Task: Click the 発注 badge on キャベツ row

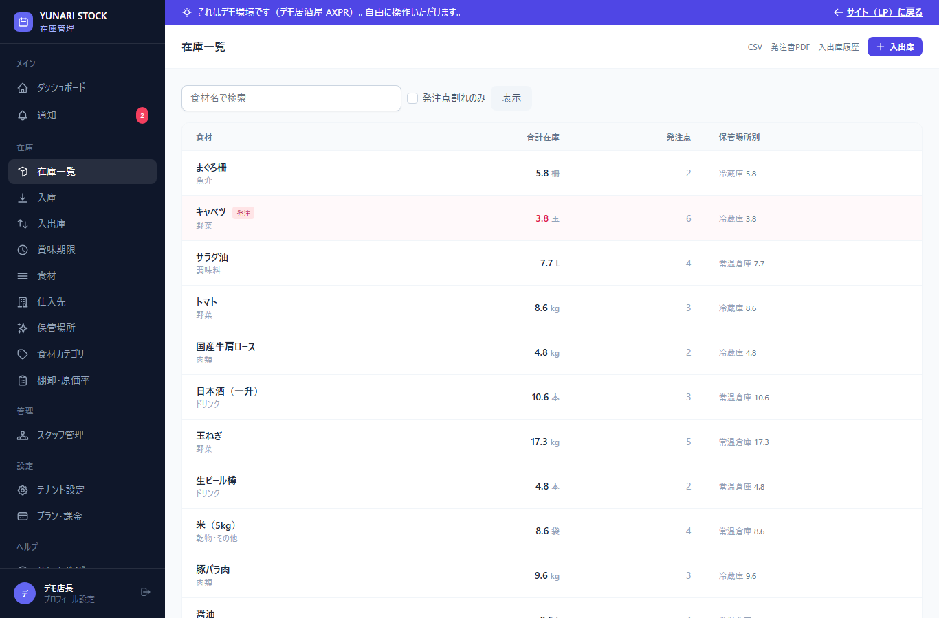Action: point(243,214)
